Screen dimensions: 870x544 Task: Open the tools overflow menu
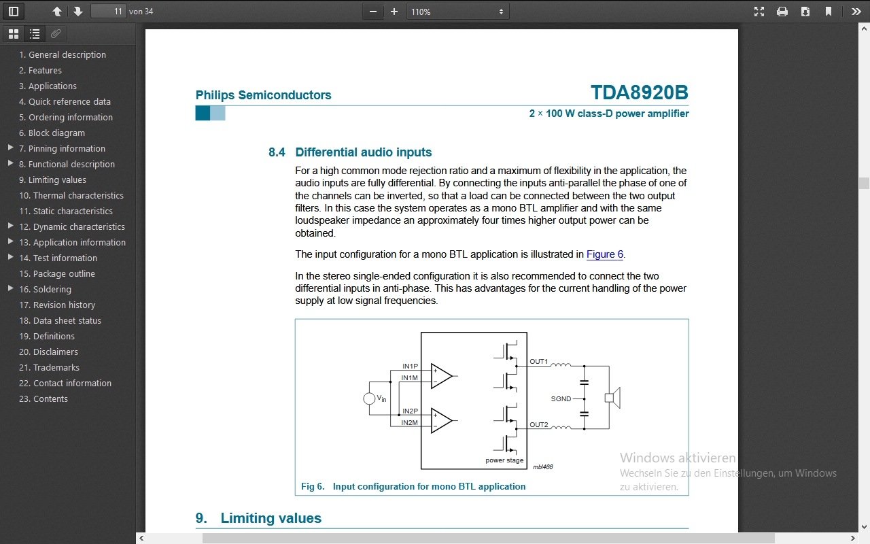point(856,12)
